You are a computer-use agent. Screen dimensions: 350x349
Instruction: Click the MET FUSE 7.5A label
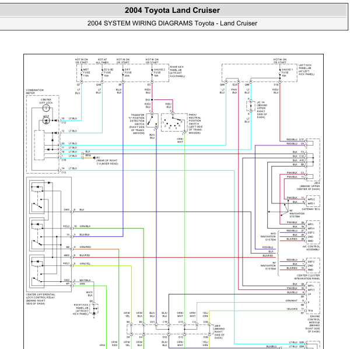click(86, 72)
